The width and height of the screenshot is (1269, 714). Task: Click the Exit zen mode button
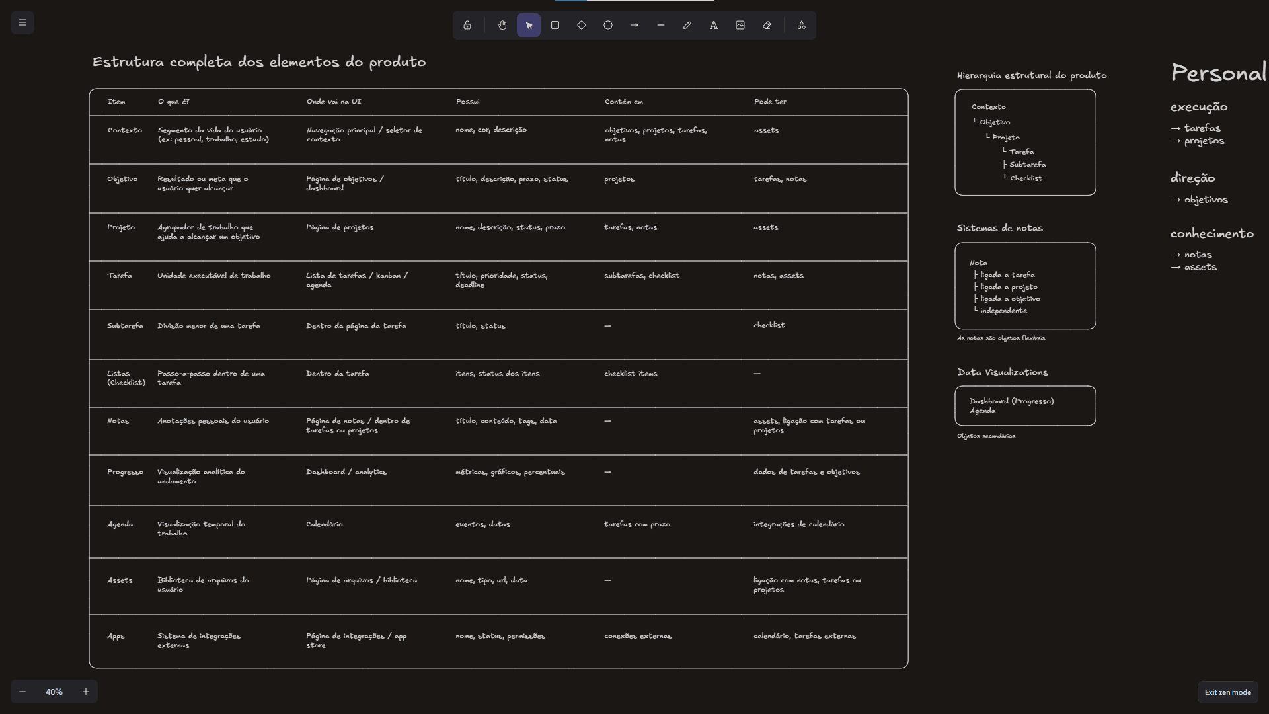pos(1227,692)
